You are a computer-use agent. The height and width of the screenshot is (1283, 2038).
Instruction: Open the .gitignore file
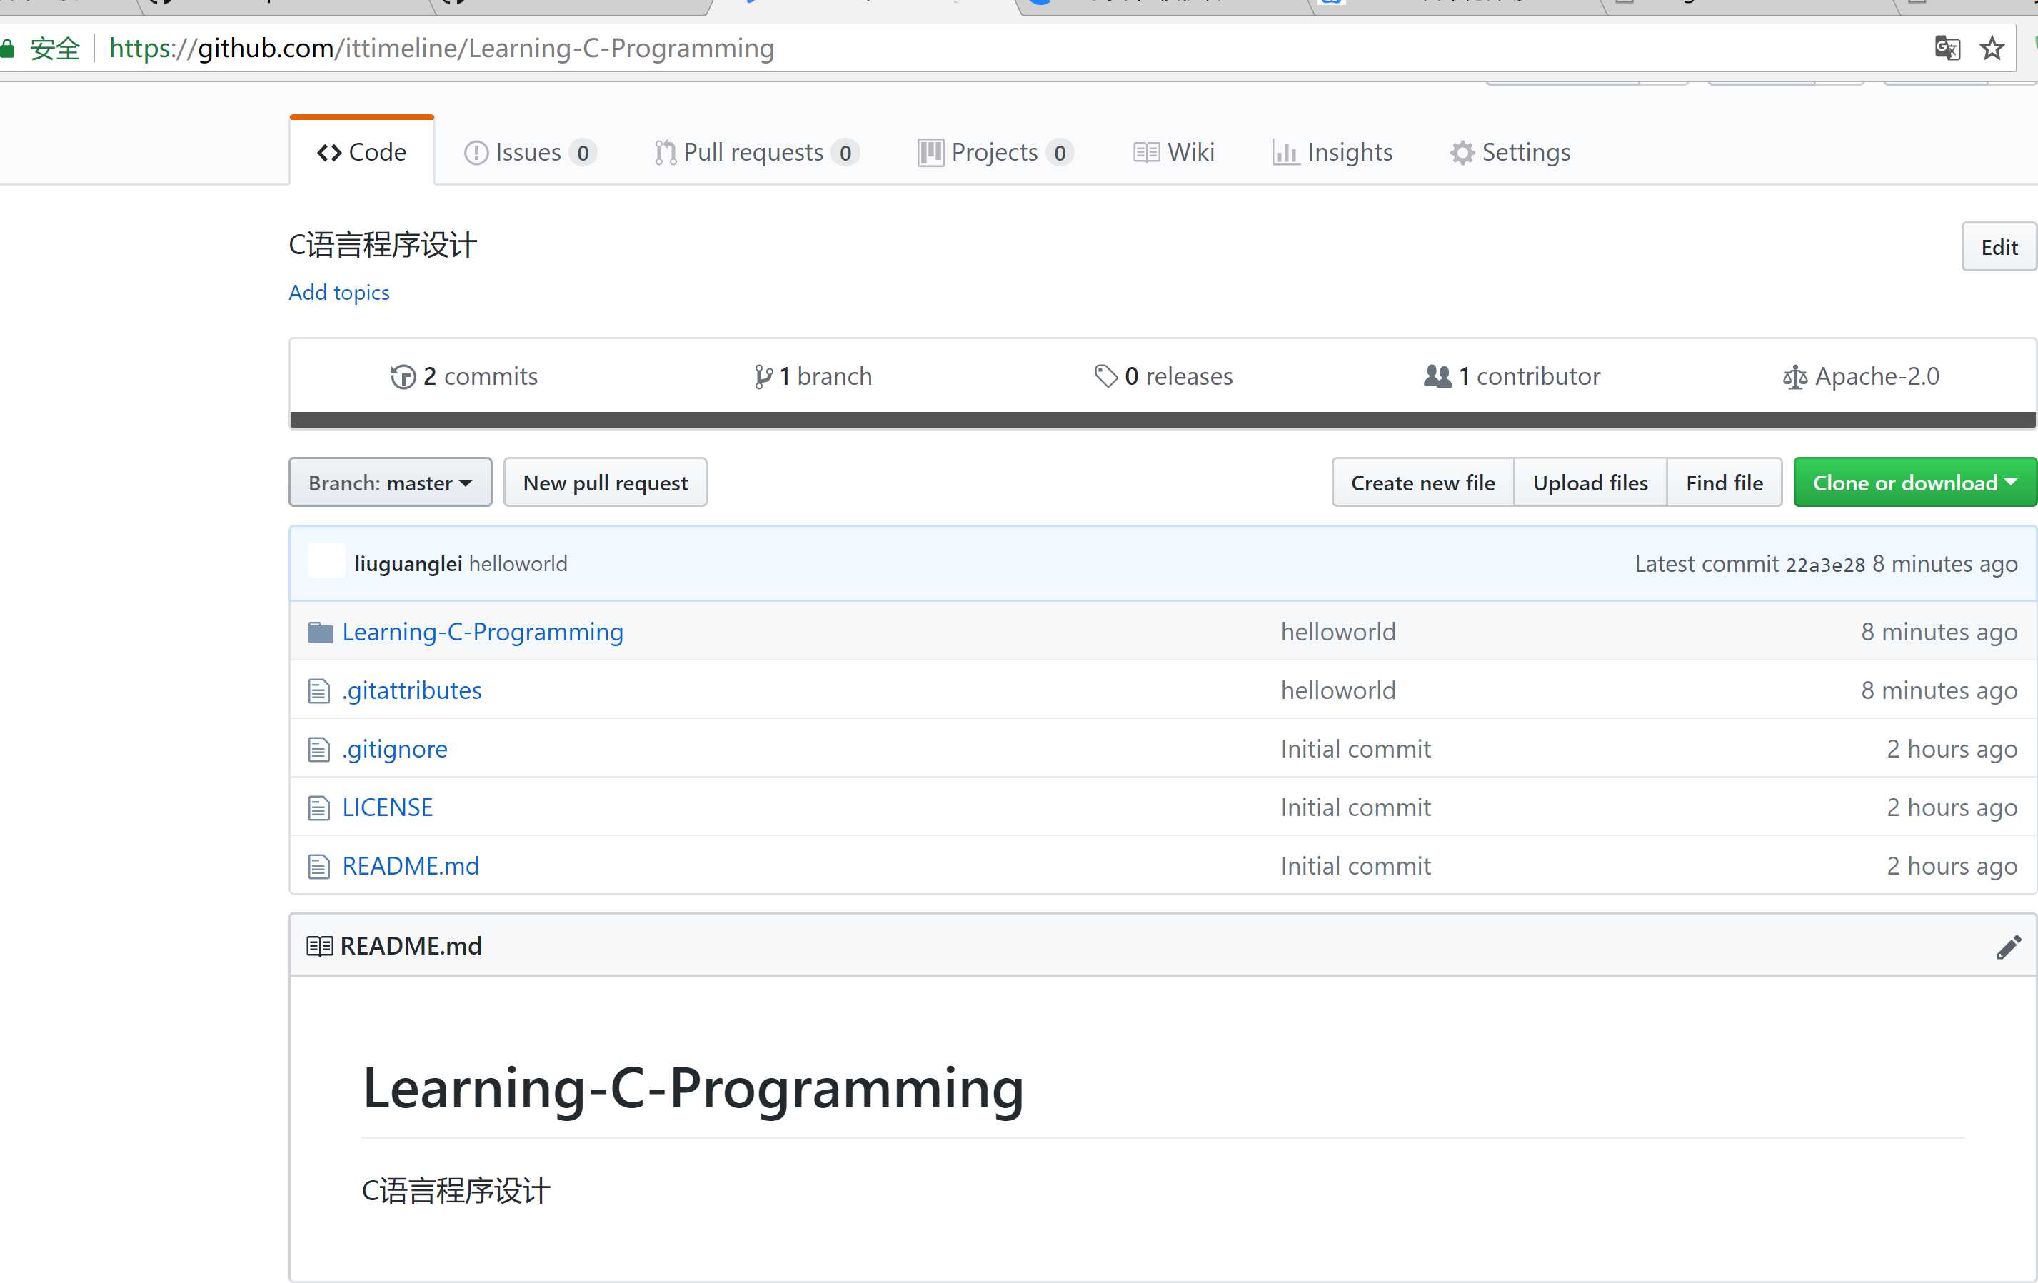coord(394,749)
